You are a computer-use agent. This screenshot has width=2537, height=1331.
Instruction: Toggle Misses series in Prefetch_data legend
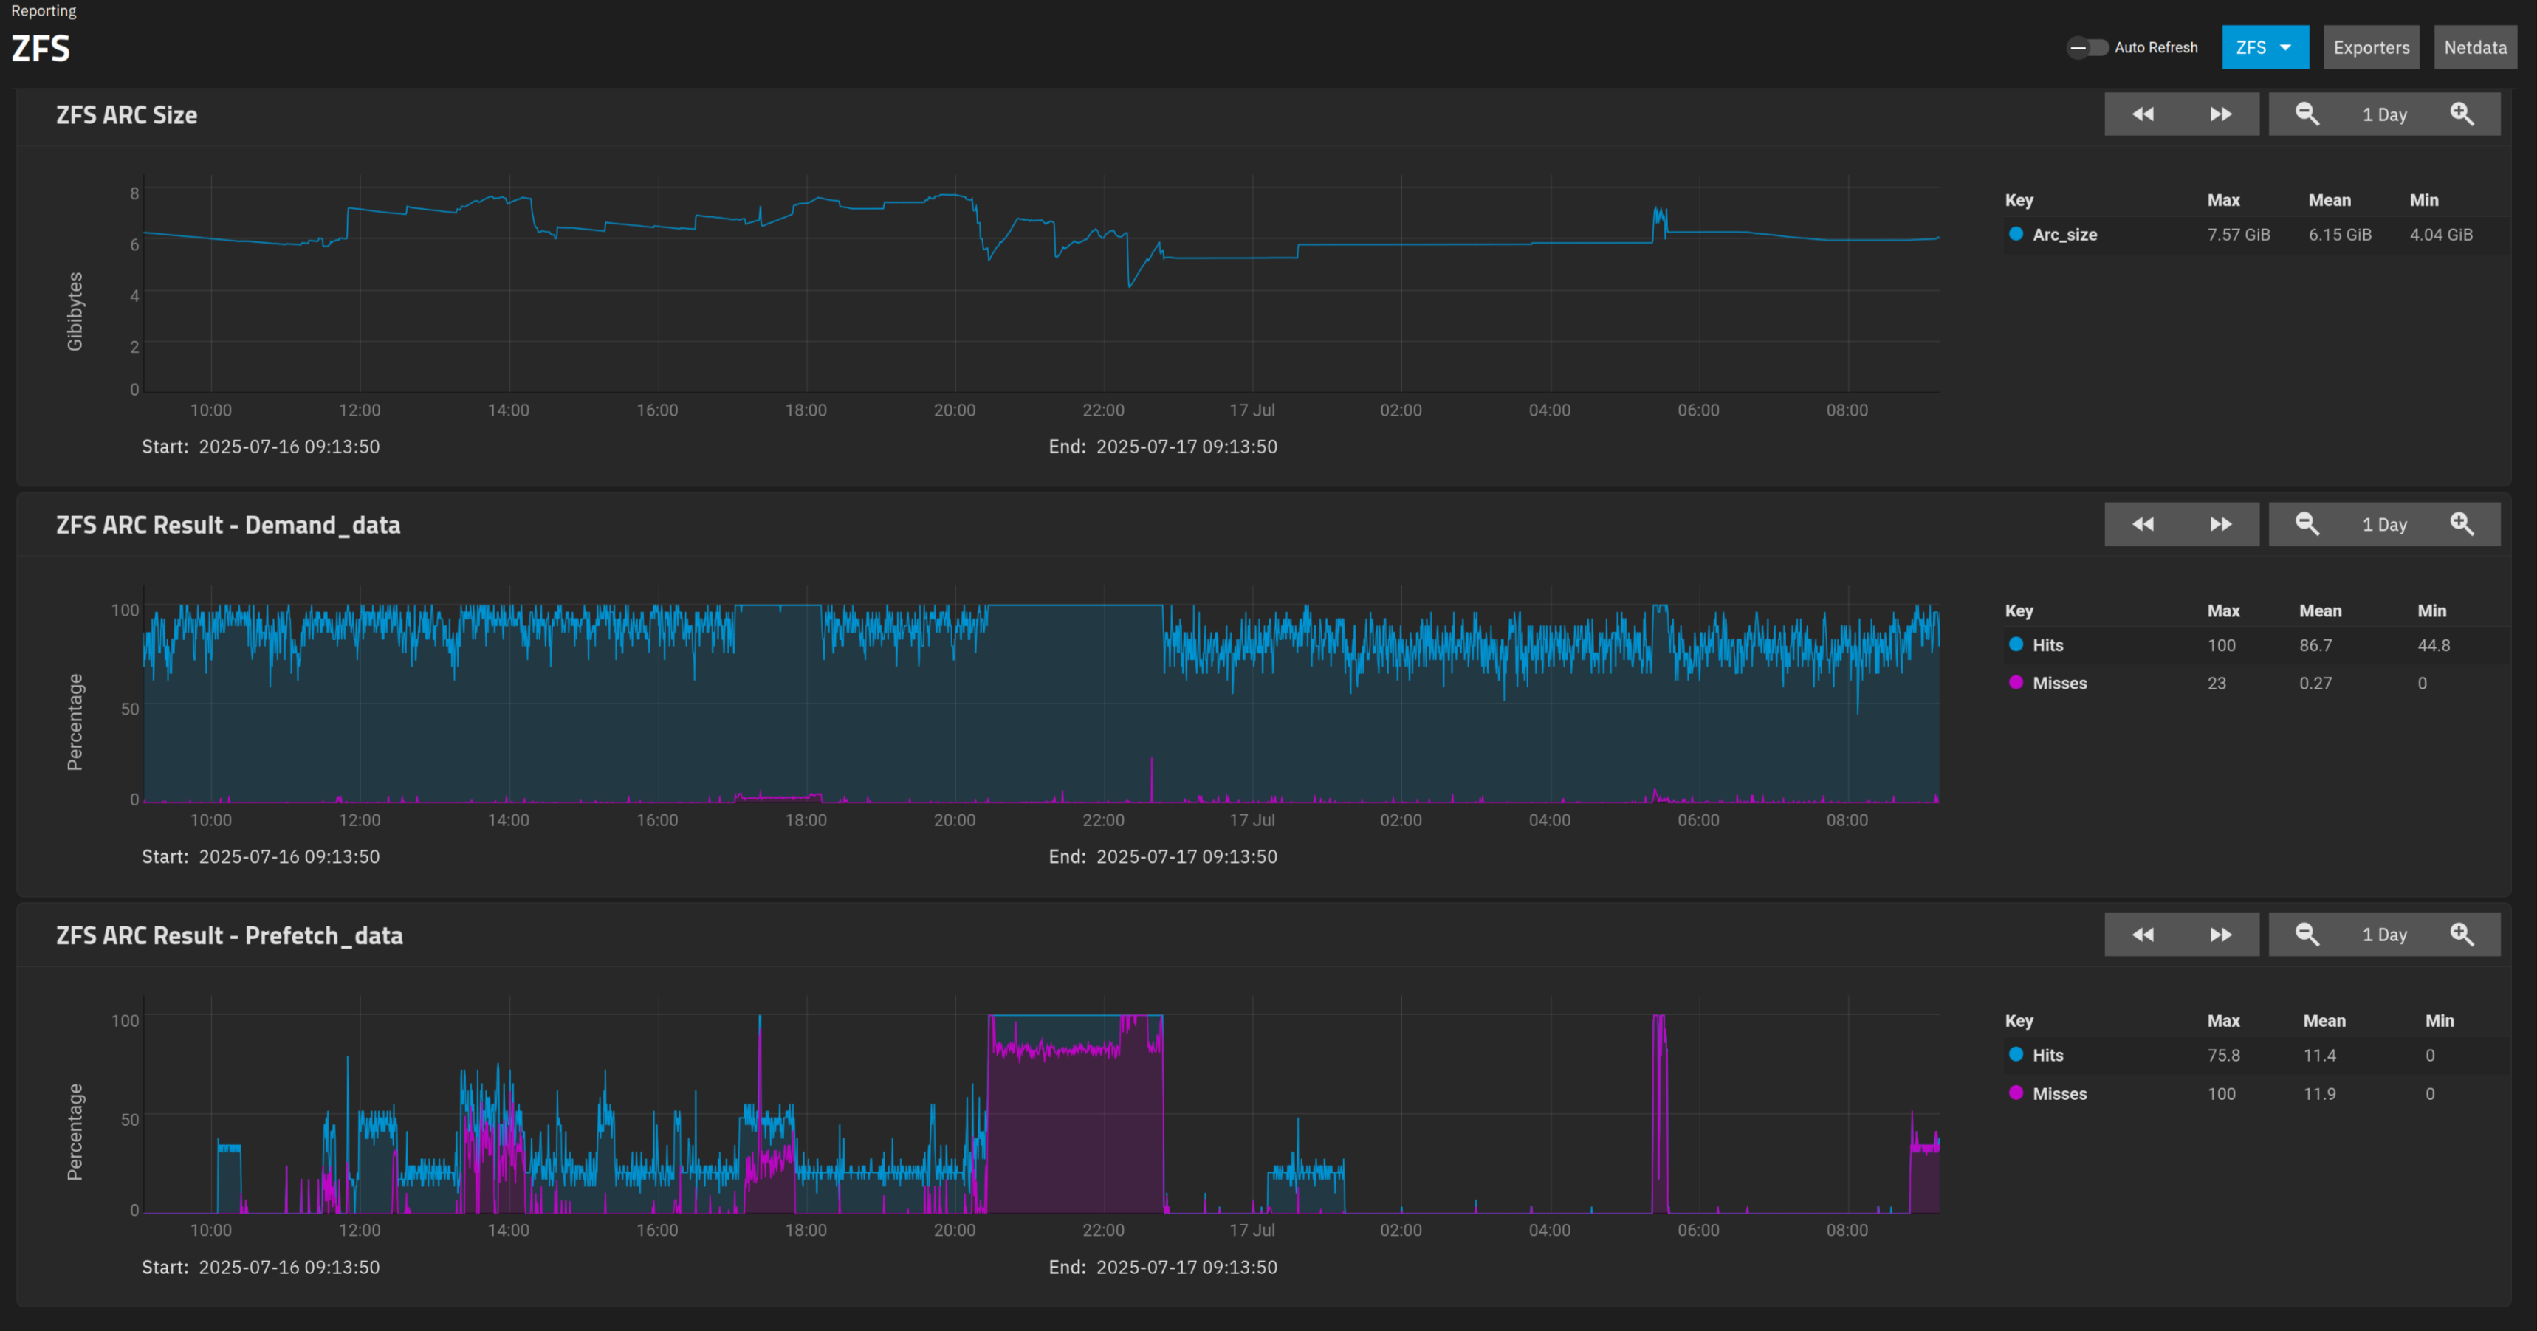(2059, 1094)
